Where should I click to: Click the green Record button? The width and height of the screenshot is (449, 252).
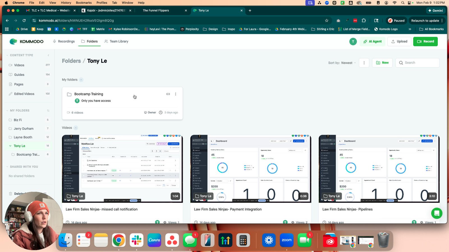[x=425, y=41]
